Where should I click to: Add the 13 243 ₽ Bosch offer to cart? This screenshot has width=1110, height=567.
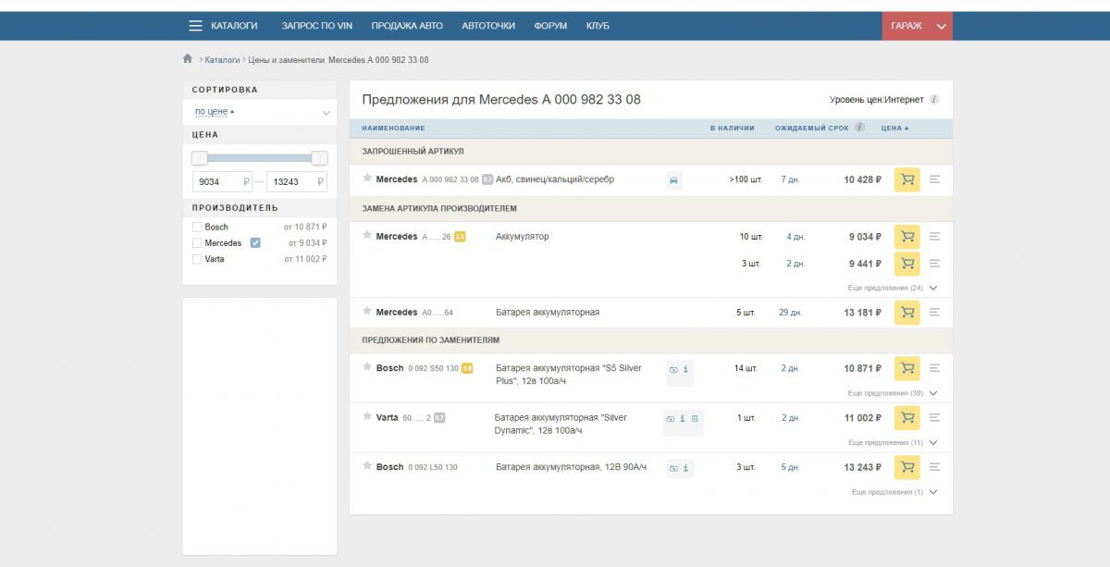(x=907, y=468)
